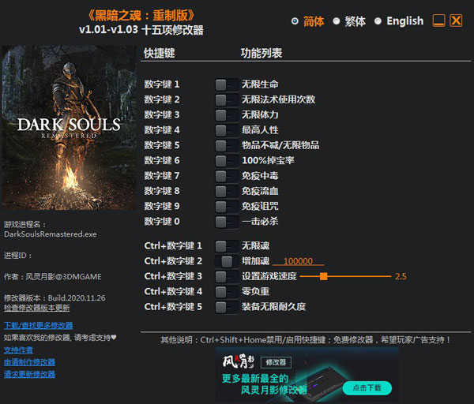Select English language radio button
Image resolution: width=474 pixels, height=404 pixels.
pos(378,21)
